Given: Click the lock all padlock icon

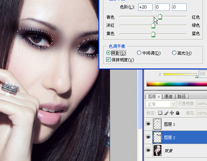Looking at the screenshot, I should pos(177,113).
